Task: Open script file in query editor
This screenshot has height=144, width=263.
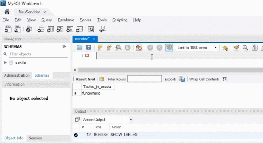Action: (80, 48)
